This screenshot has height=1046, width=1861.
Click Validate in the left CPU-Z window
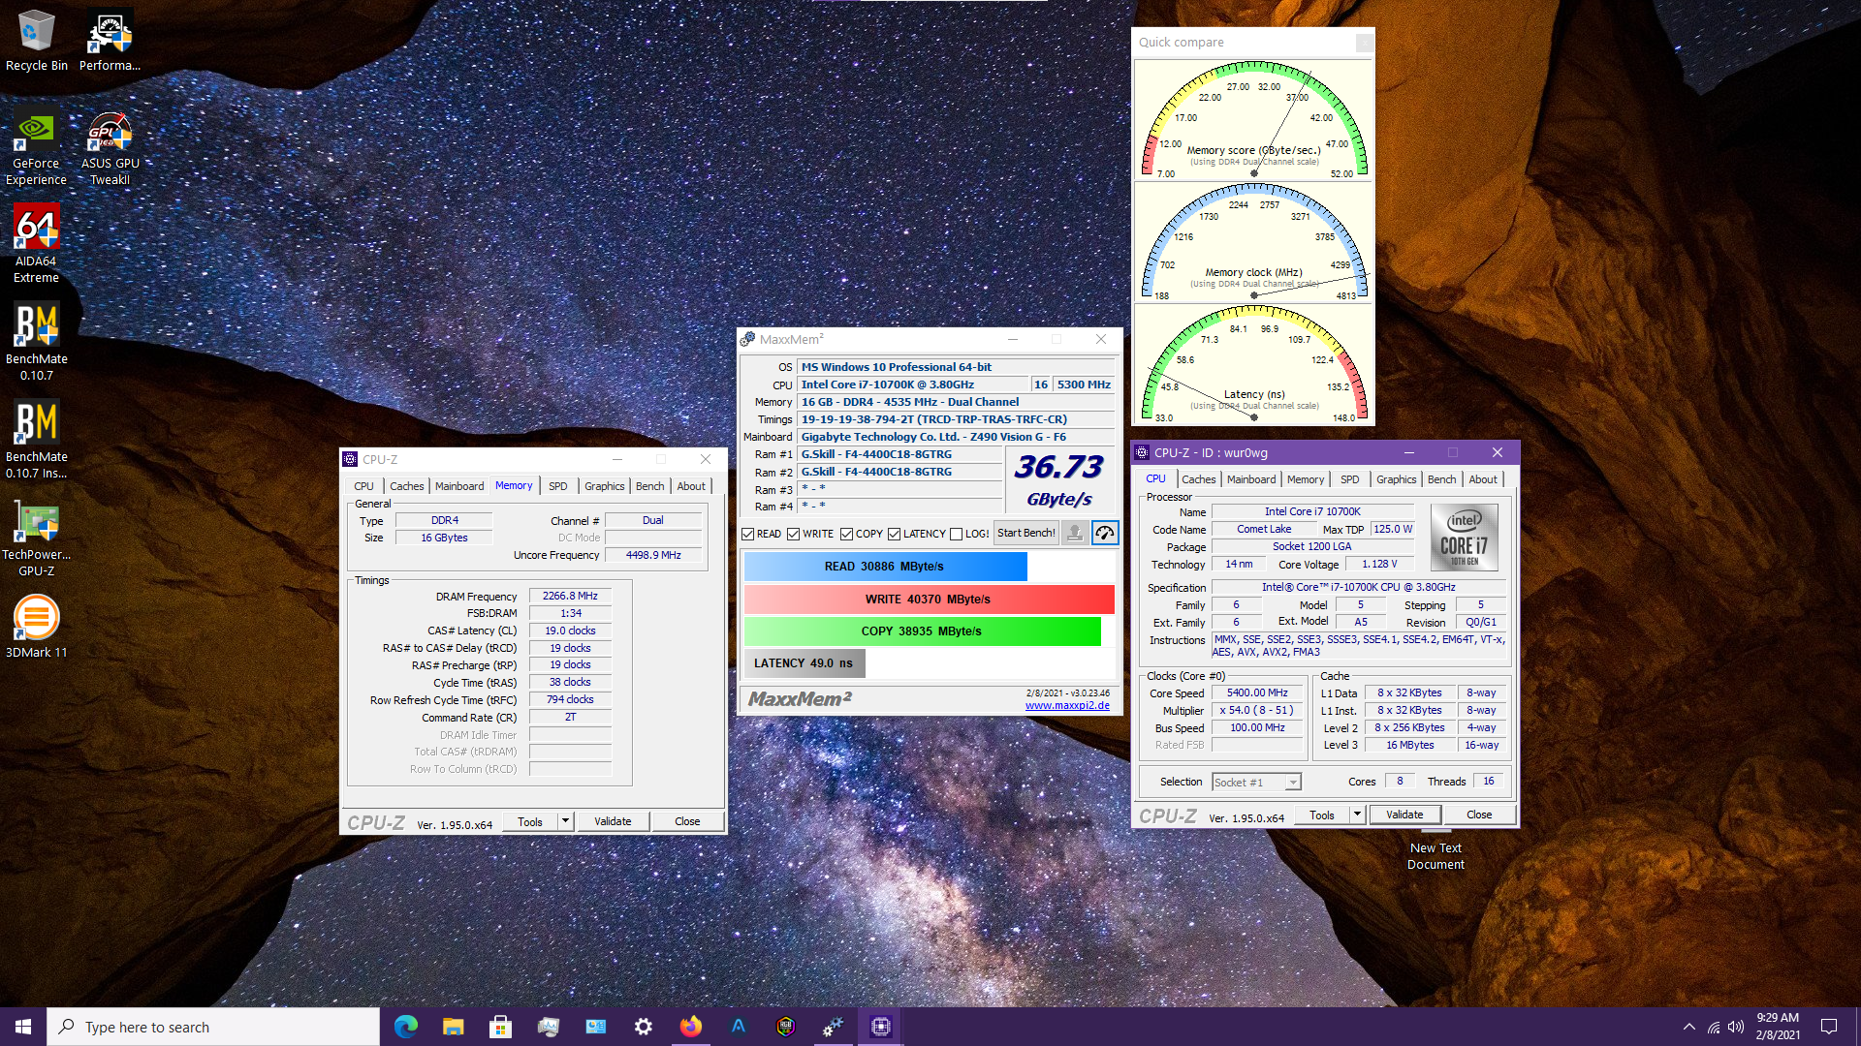pyautogui.click(x=613, y=821)
